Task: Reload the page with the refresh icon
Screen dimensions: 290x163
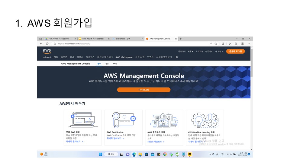Action: click(47, 43)
